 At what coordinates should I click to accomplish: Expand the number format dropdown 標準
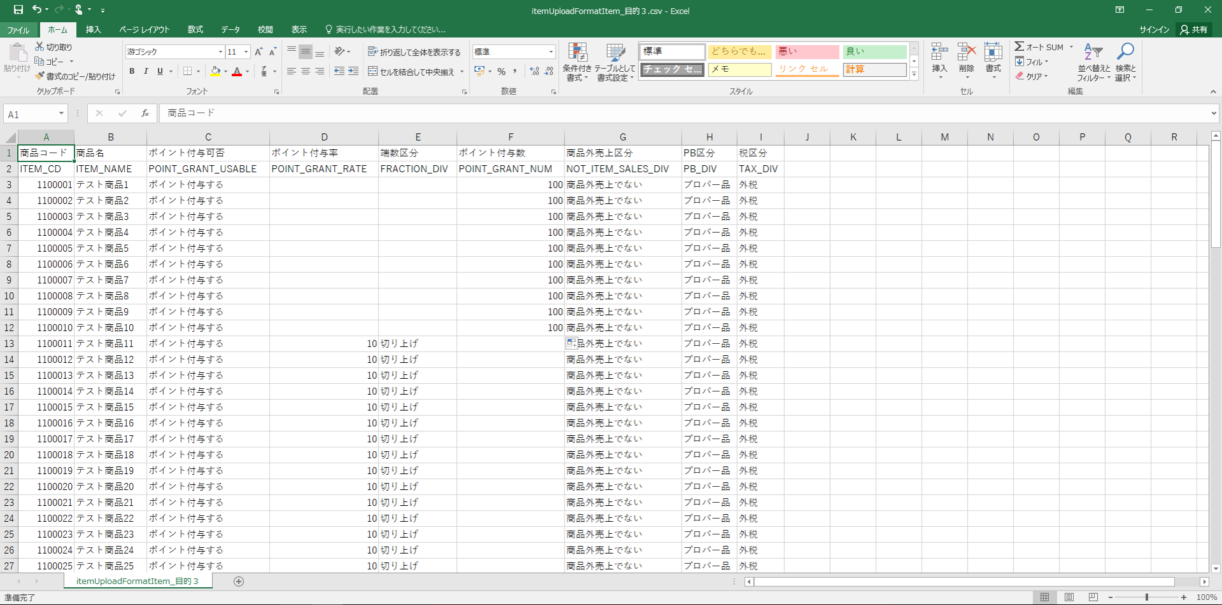(x=551, y=52)
